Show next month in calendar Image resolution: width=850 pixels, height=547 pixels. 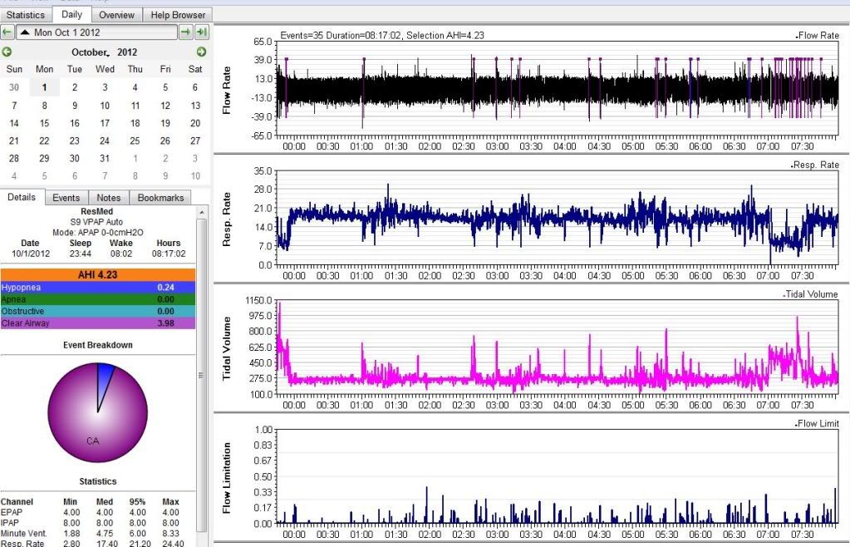point(201,52)
